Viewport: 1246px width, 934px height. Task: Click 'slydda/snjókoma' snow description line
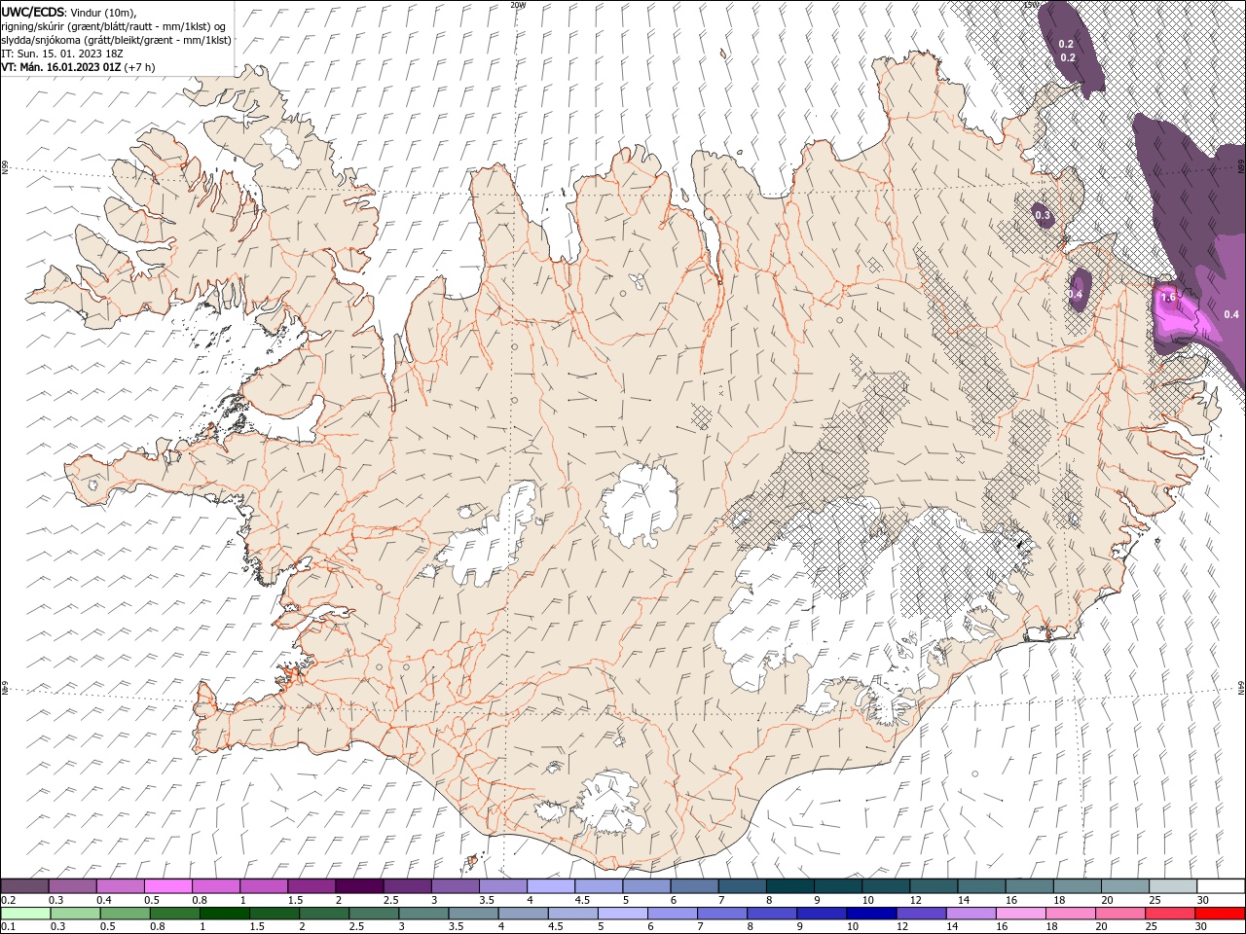(116, 40)
